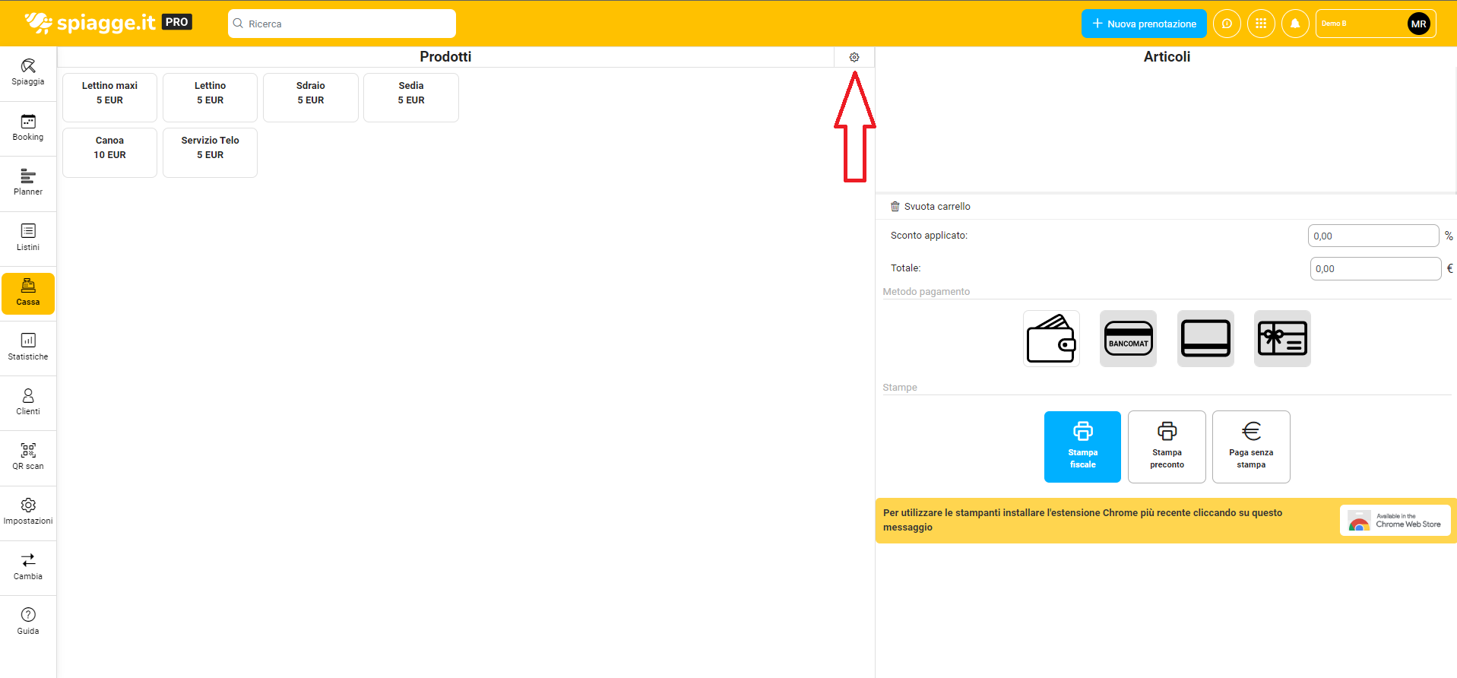The height and width of the screenshot is (678, 1457).
Task: Open Statistiche section in sidebar
Action: (x=28, y=347)
